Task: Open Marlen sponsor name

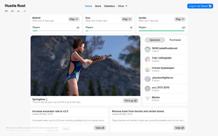Action: click(x=156, y=97)
